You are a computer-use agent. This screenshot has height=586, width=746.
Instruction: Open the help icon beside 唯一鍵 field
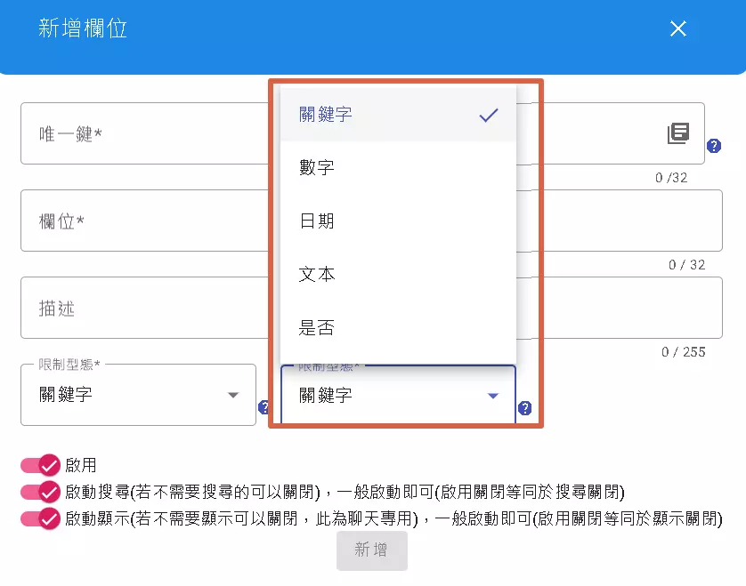point(713,147)
